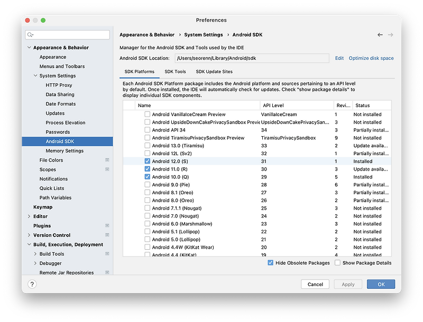Viewport: 423px width, 322px height.
Task: Select Appearance in the settings tree
Action: pyautogui.click(x=53, y=57)
